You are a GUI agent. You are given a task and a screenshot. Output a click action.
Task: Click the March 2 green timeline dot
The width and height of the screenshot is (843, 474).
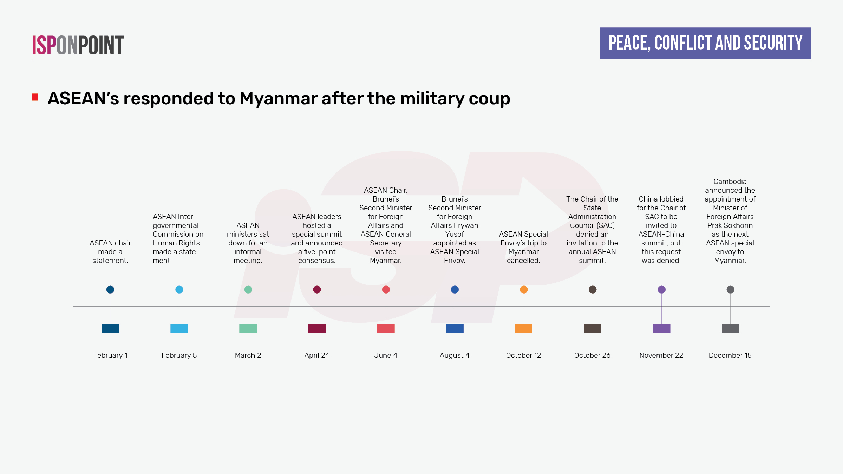point(248,289)
